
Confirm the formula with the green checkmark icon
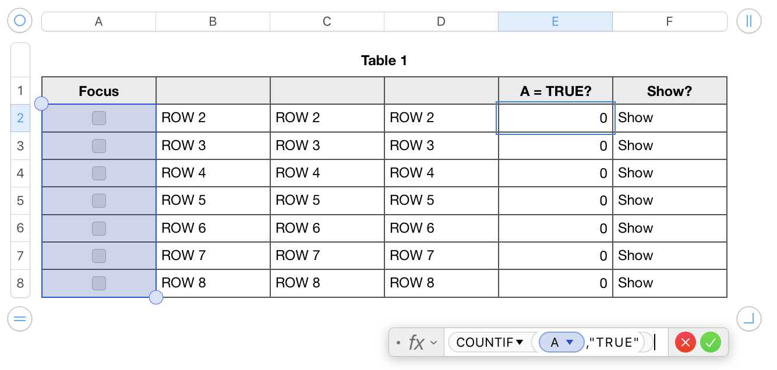[711, 342]
